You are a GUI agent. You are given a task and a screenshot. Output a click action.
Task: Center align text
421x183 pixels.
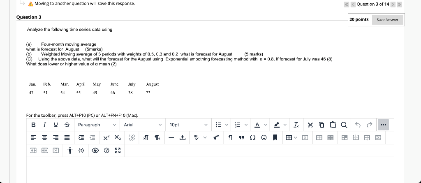[44, 138]
